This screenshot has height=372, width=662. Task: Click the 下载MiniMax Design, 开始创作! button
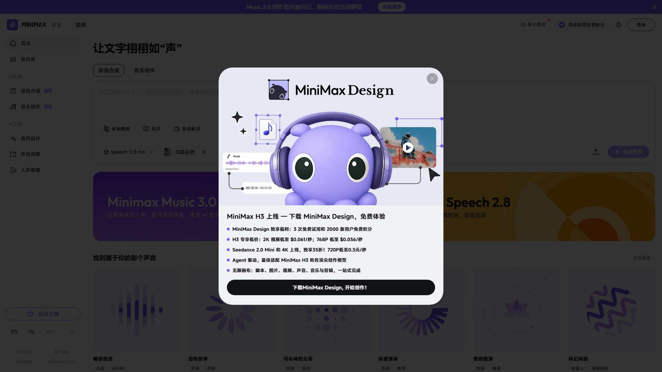[331, 287]
